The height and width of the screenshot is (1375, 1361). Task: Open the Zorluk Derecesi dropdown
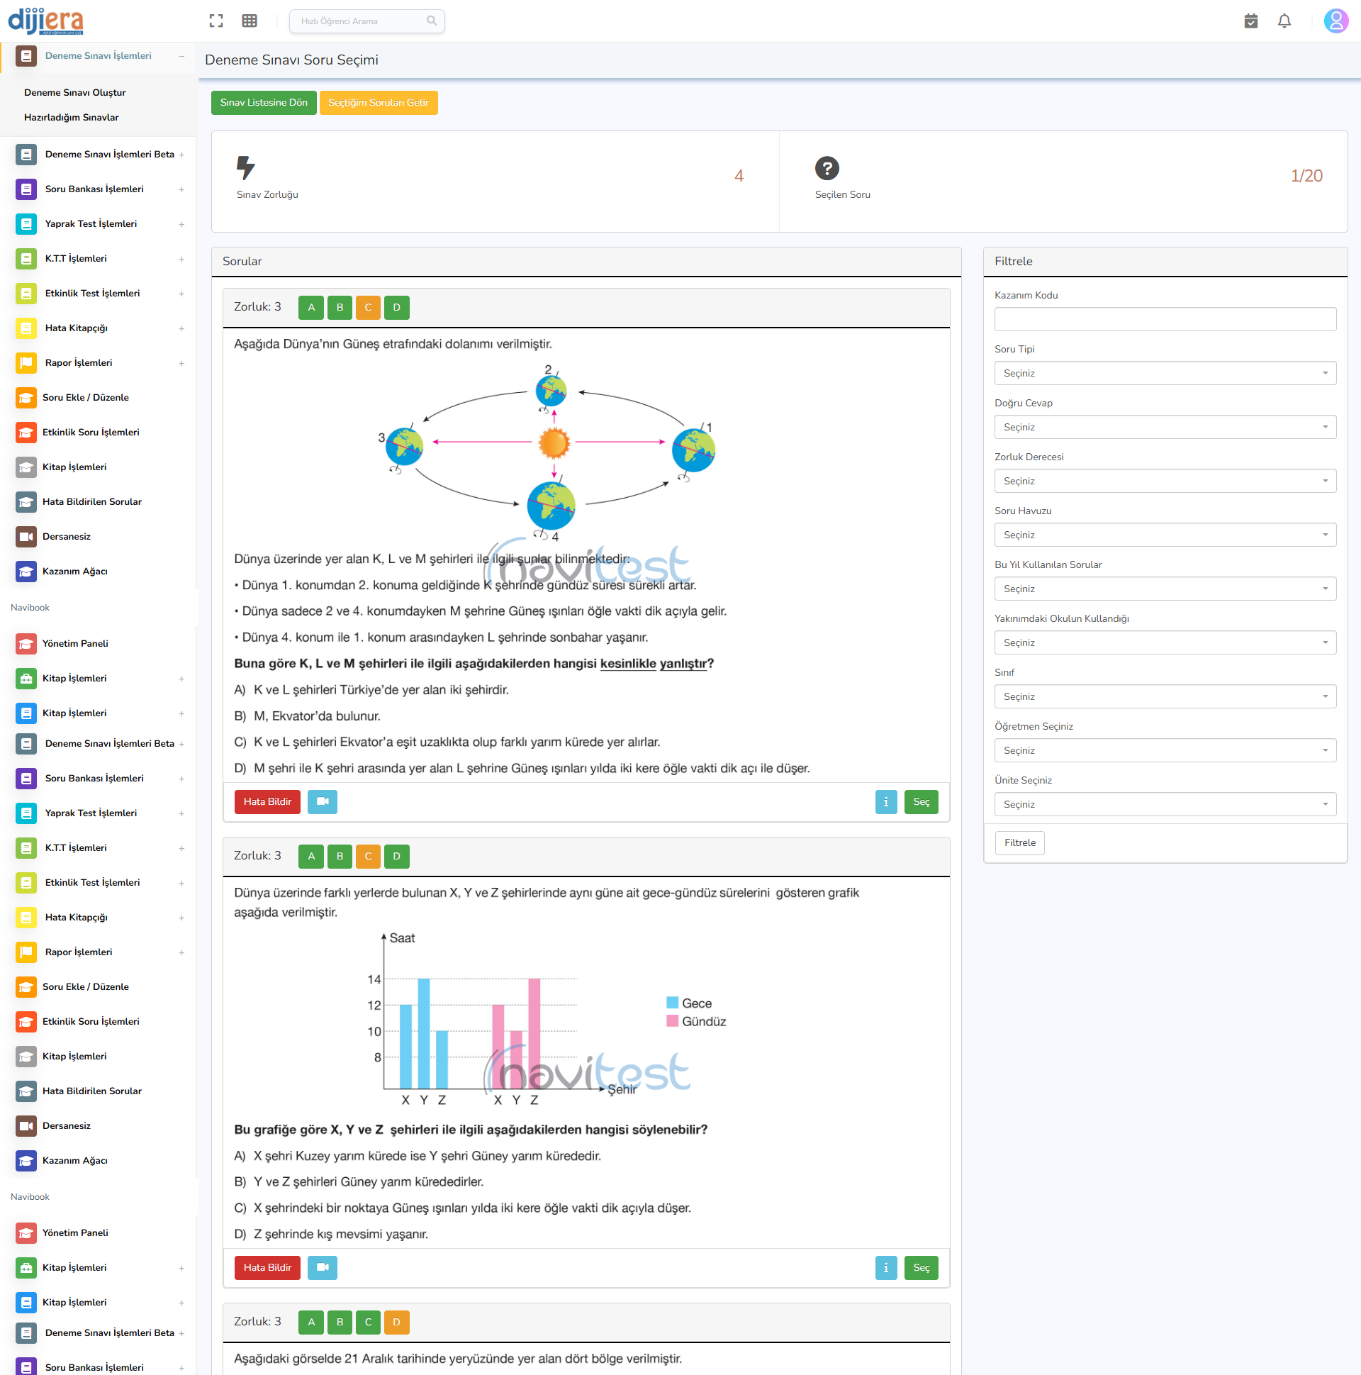coord(1165,481)
